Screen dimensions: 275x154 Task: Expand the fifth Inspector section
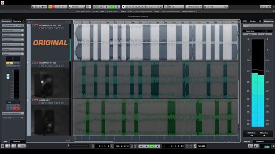coord(13,49)
